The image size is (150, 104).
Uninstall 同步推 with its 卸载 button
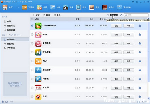point(128,79)
